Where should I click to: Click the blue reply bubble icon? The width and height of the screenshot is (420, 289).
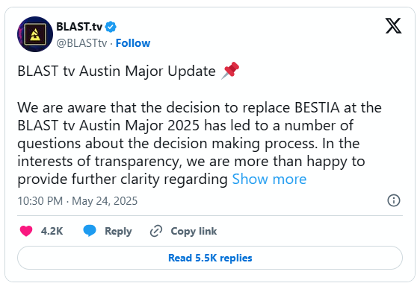click(90, 231)
